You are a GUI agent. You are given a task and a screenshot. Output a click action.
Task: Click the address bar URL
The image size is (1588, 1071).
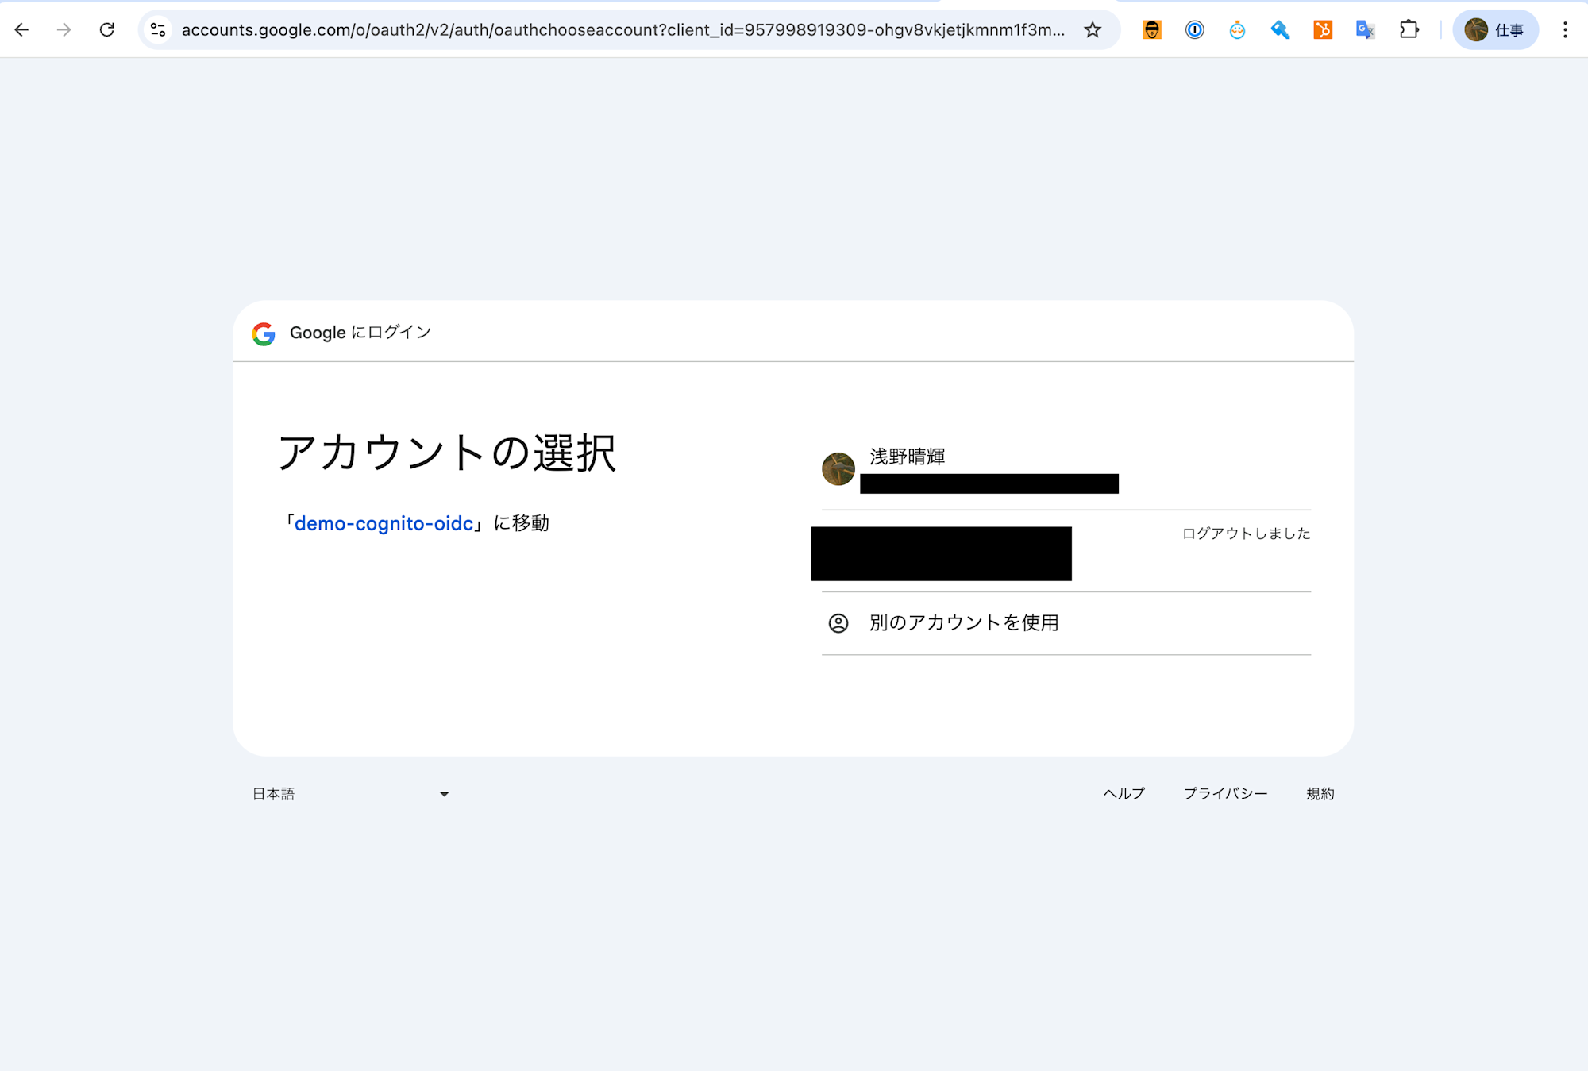(x=623, y=30)
